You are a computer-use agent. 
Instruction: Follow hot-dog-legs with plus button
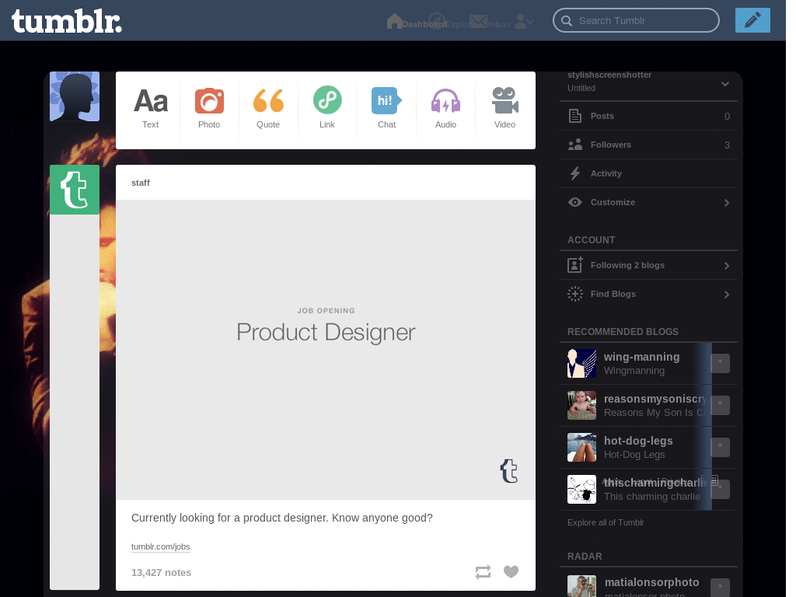coord(720,447)
